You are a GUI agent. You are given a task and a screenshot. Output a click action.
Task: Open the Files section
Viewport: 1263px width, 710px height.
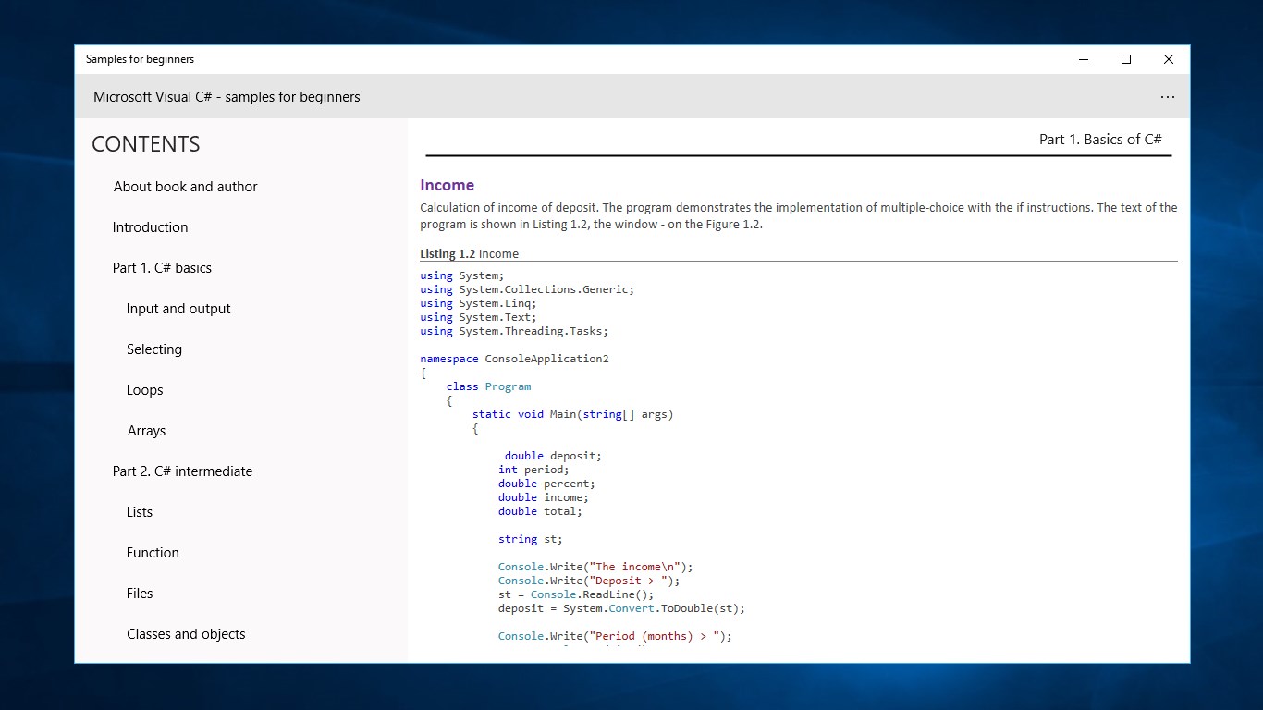point(140,594)
